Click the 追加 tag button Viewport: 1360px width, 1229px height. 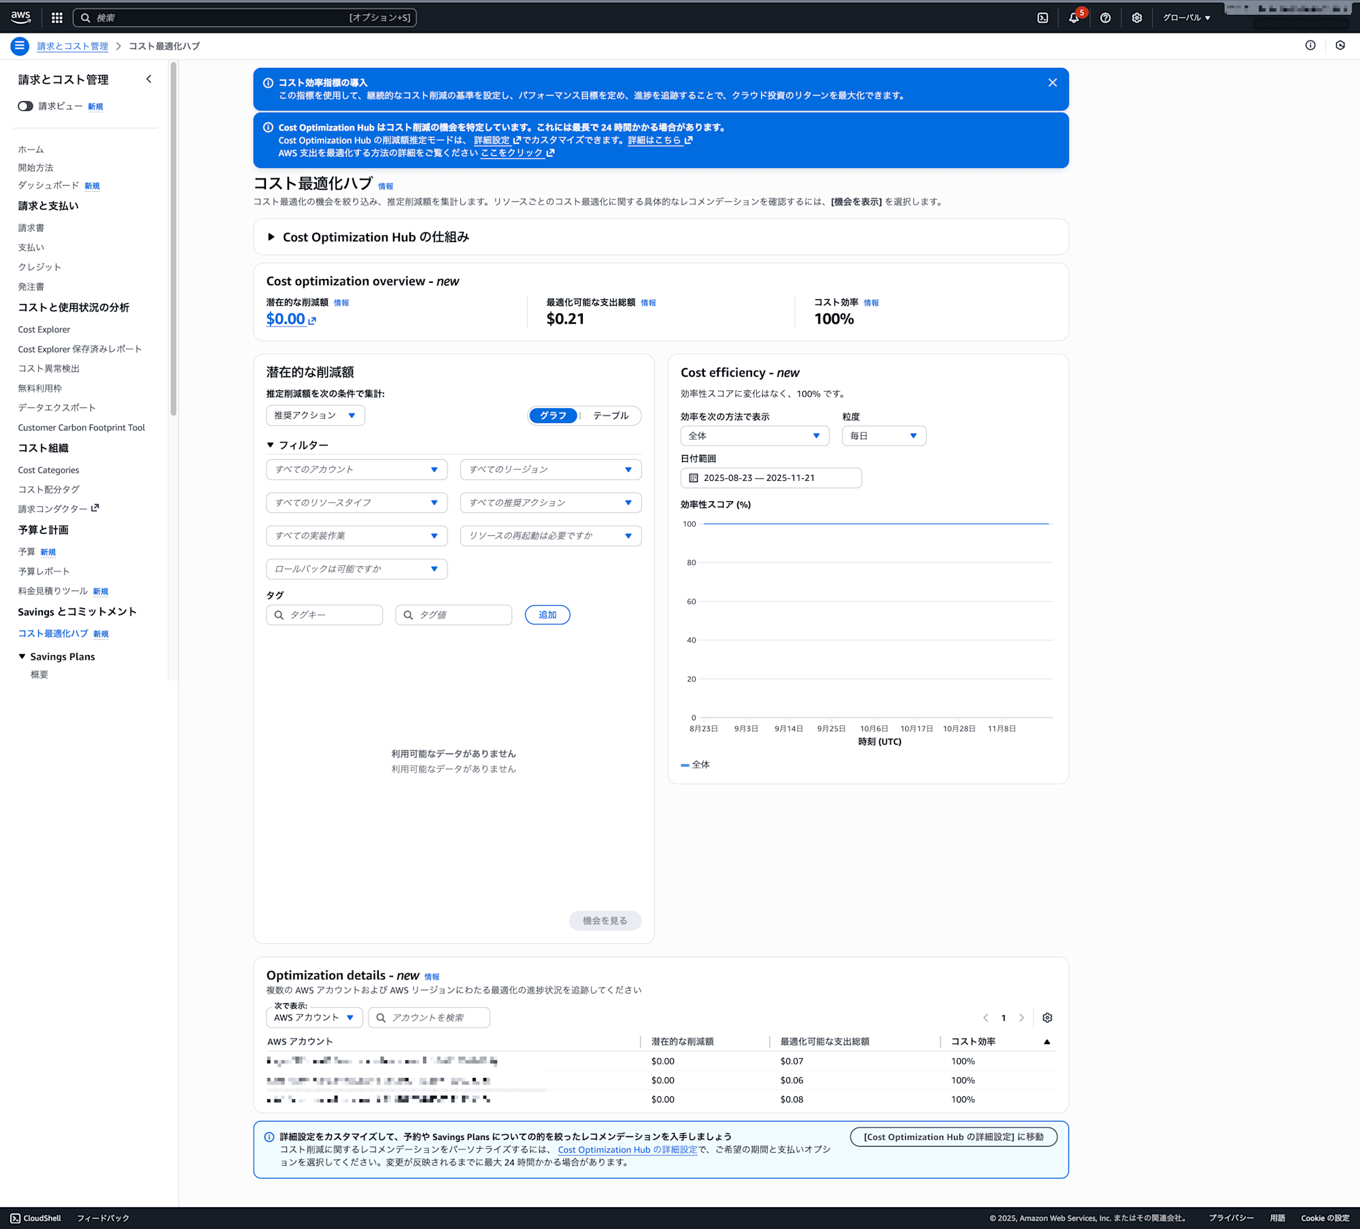tap(547, 615)
